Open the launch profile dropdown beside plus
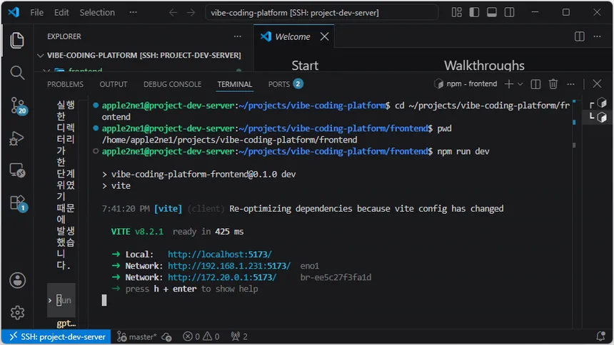The image size is (614, 345). click(520, 84)
